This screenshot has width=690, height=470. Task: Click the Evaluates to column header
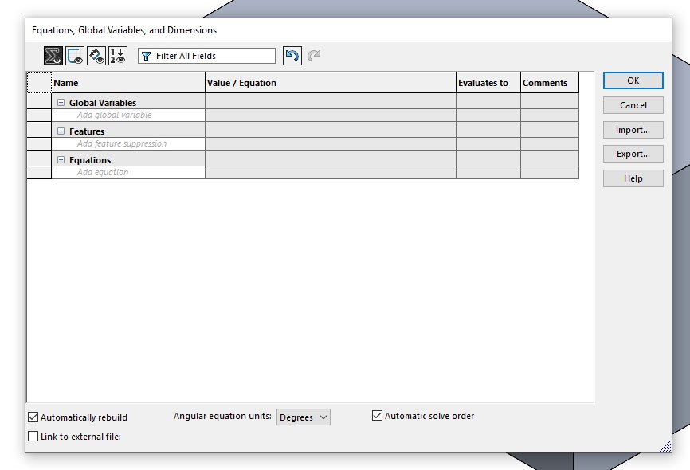tap(488, 83)
